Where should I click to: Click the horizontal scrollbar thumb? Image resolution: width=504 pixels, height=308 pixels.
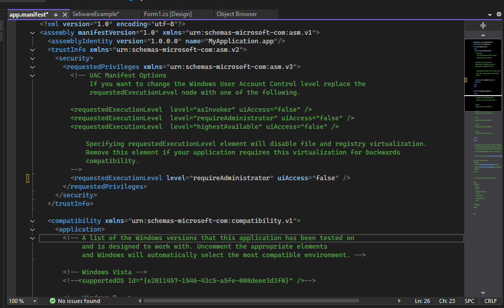tap(251, 301)
